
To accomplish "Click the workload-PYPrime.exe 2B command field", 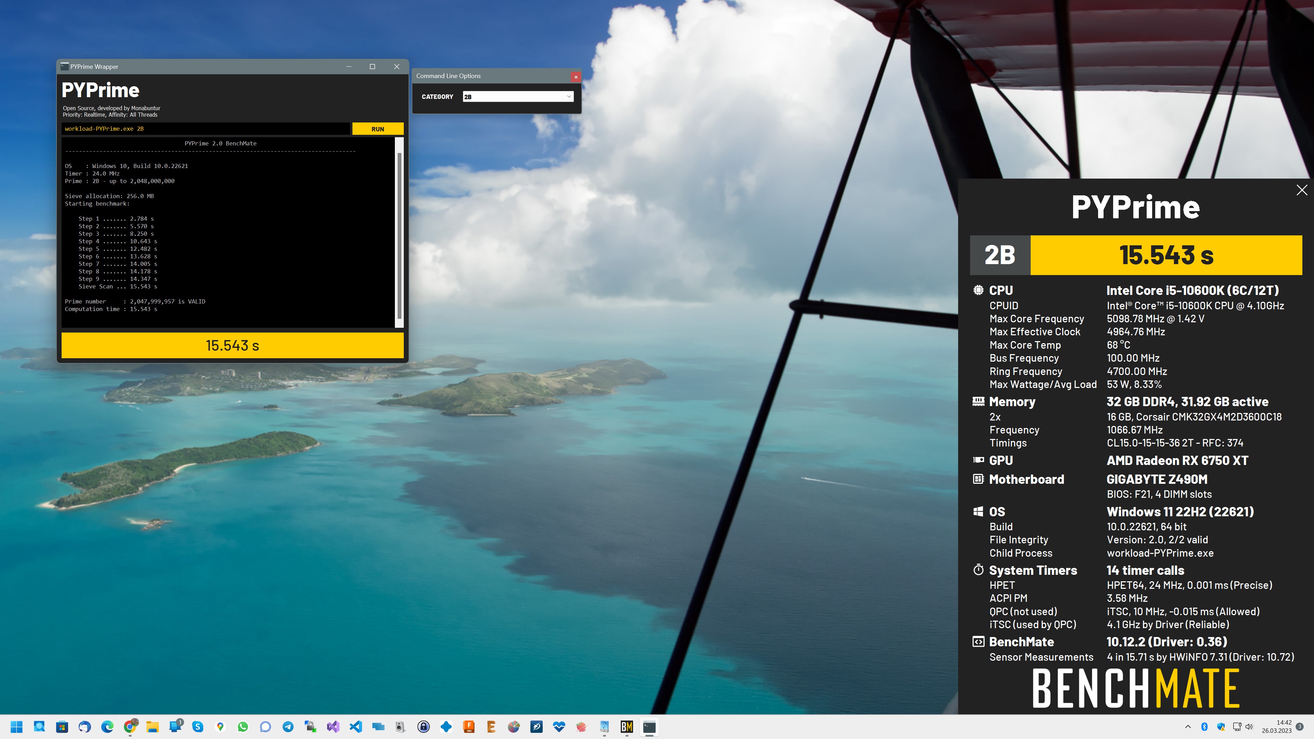I will click(206, 129).
